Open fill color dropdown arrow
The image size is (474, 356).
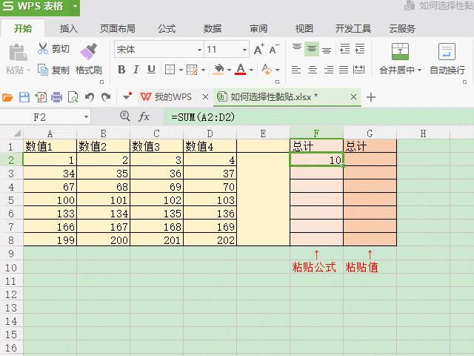coord(229,70)
